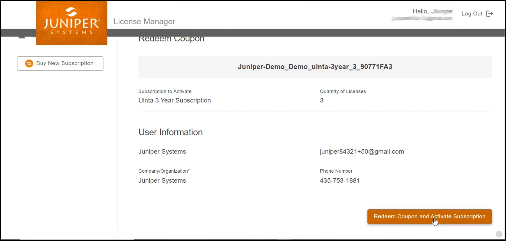Click the Juniper Systems logo
The height and width of the screenshot is (241, 506).
click(x=71, y=23)
